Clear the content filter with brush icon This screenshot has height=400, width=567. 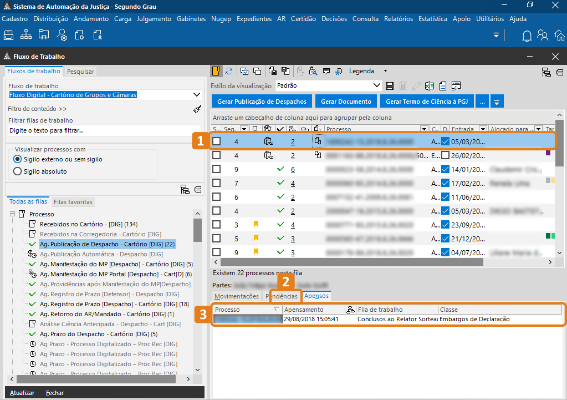click(197, 109)
